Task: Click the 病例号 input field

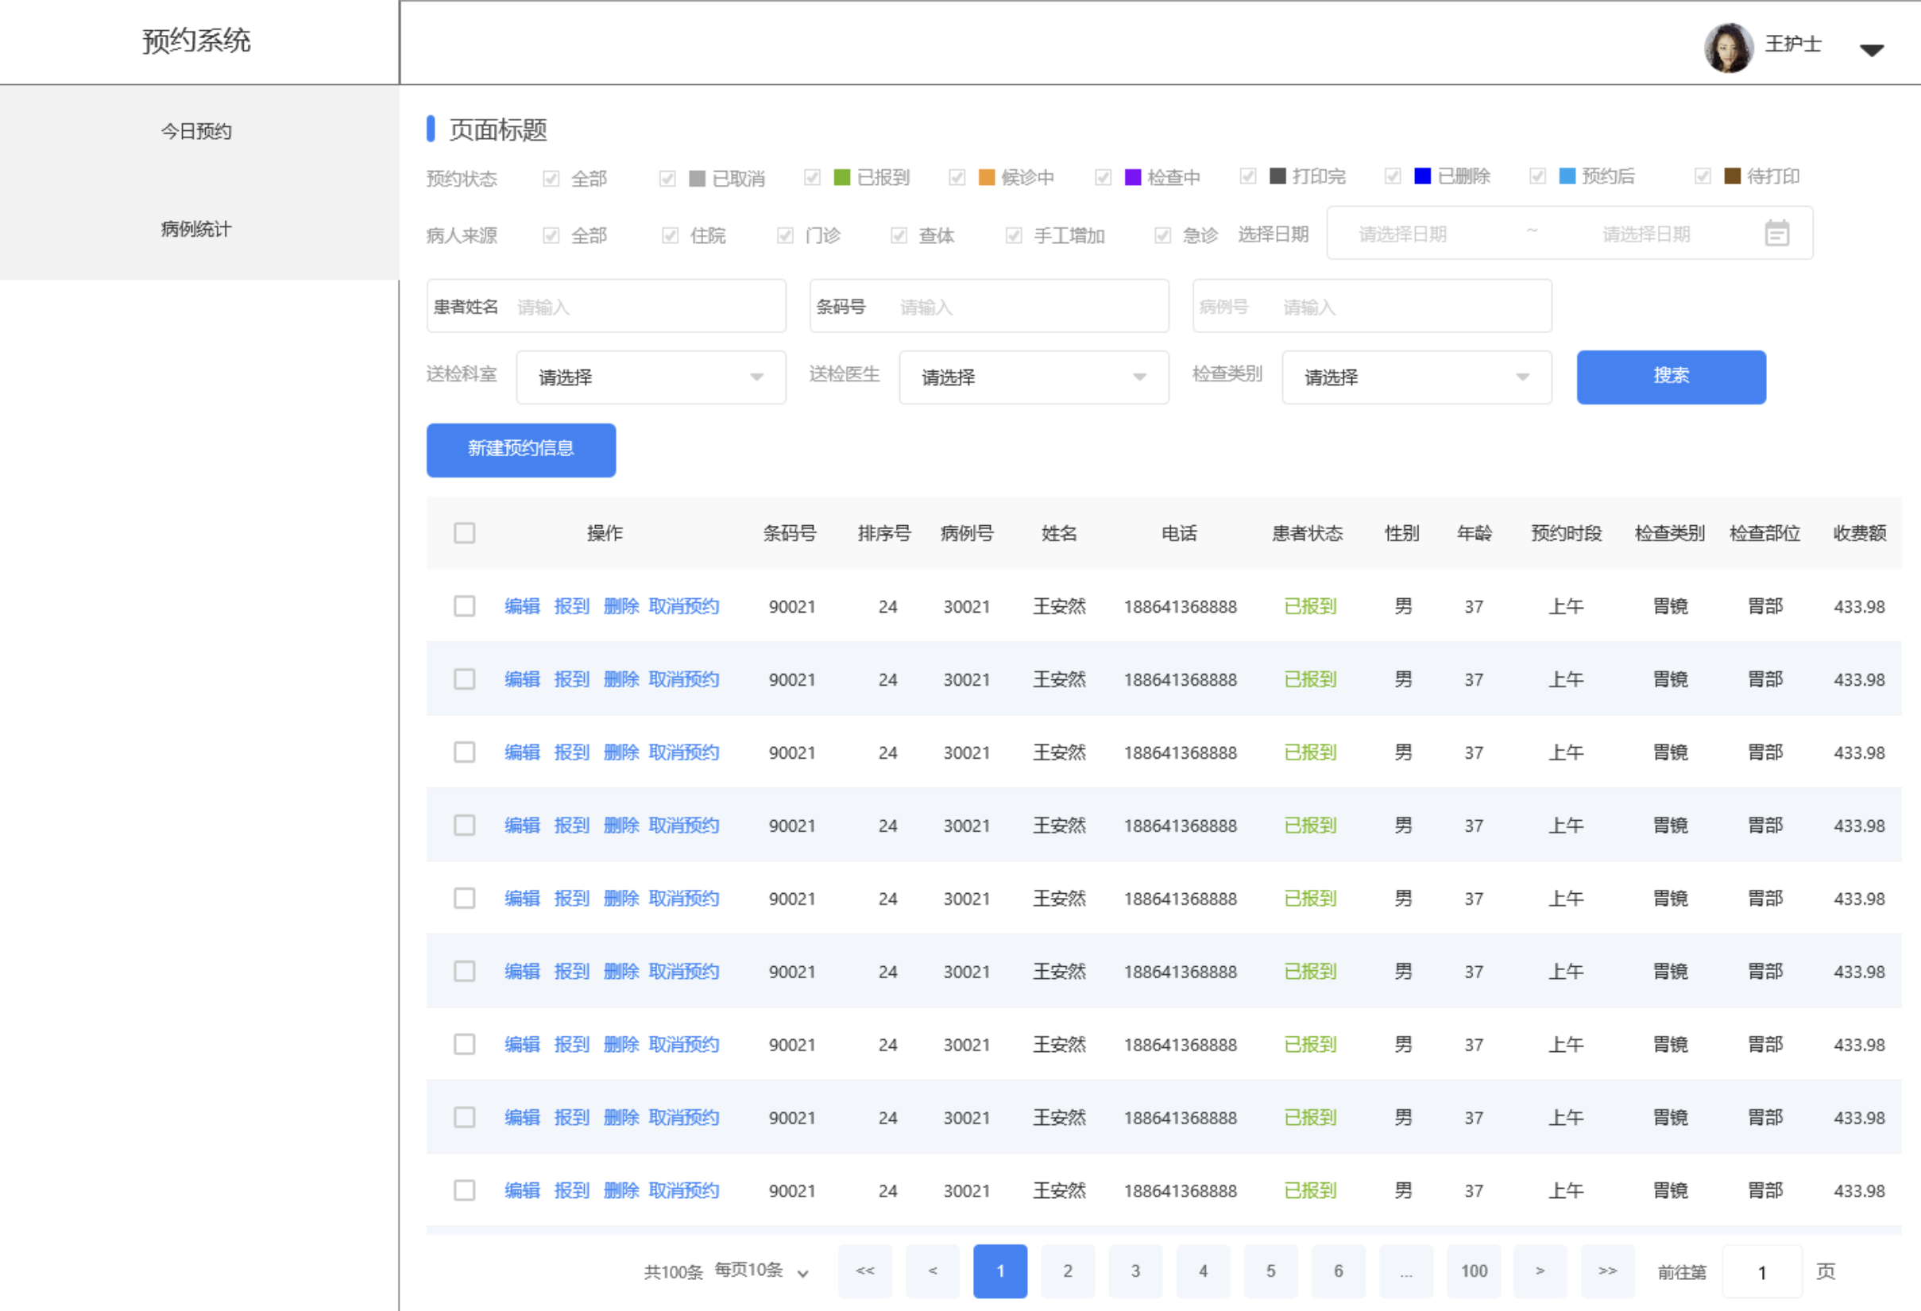Action: point(1371,306)
